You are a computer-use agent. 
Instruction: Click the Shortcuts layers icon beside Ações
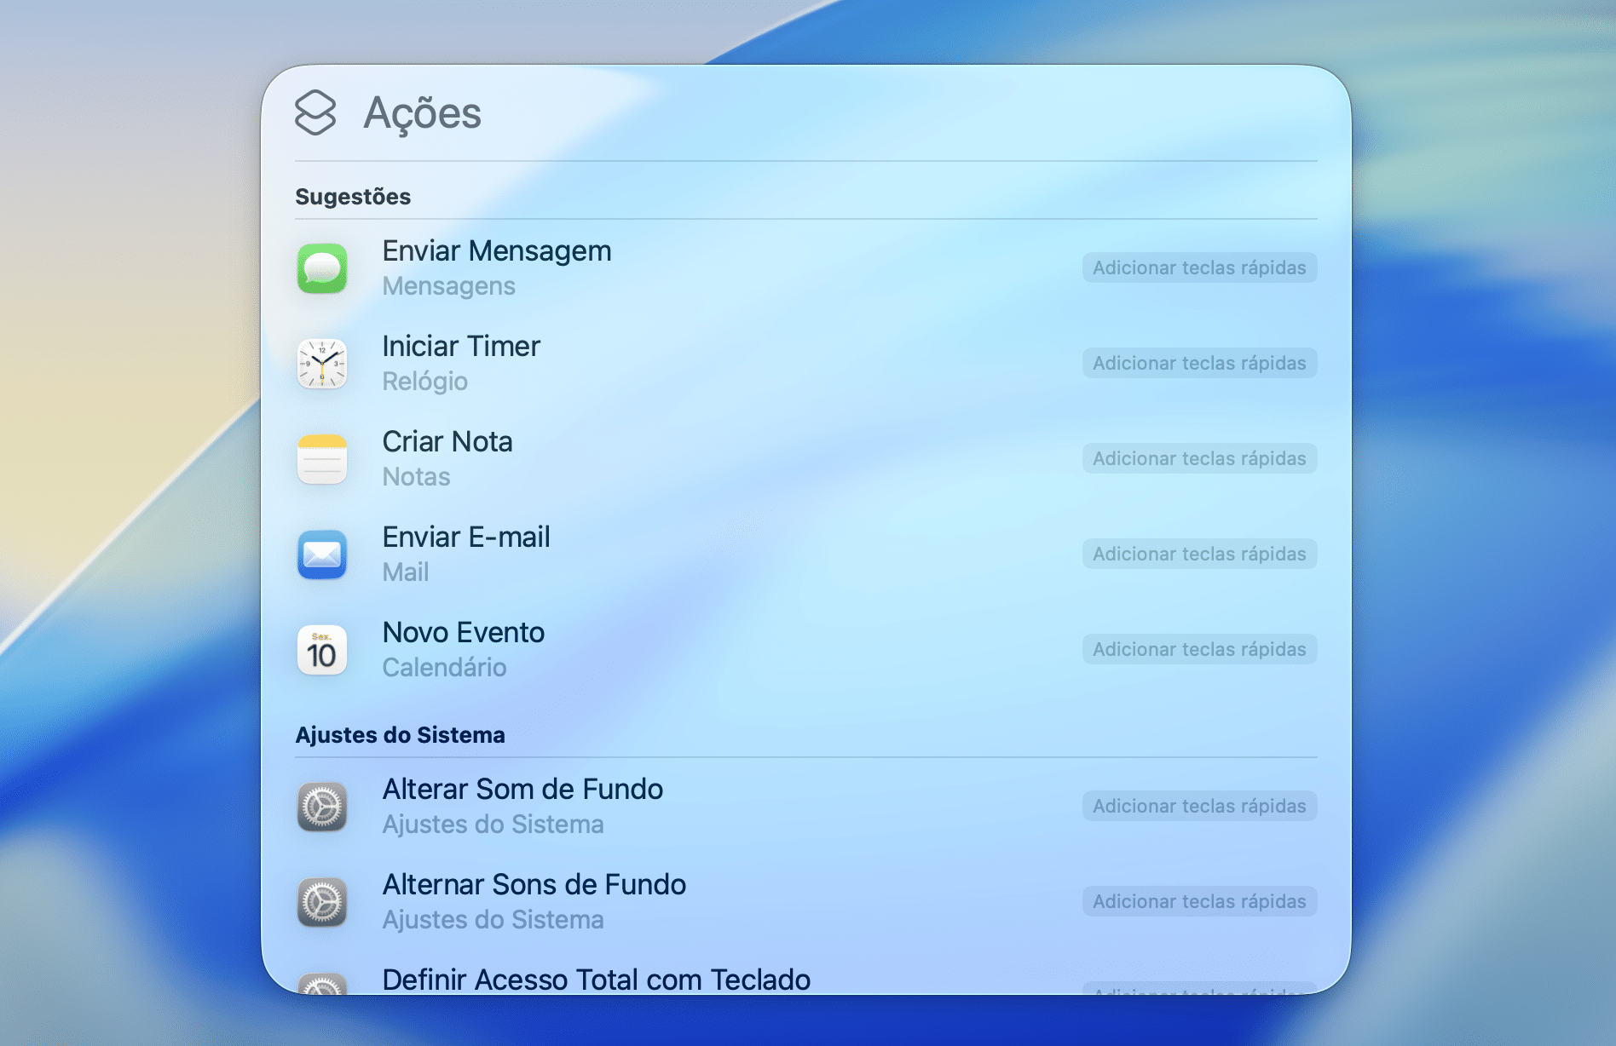click(315, 112)
